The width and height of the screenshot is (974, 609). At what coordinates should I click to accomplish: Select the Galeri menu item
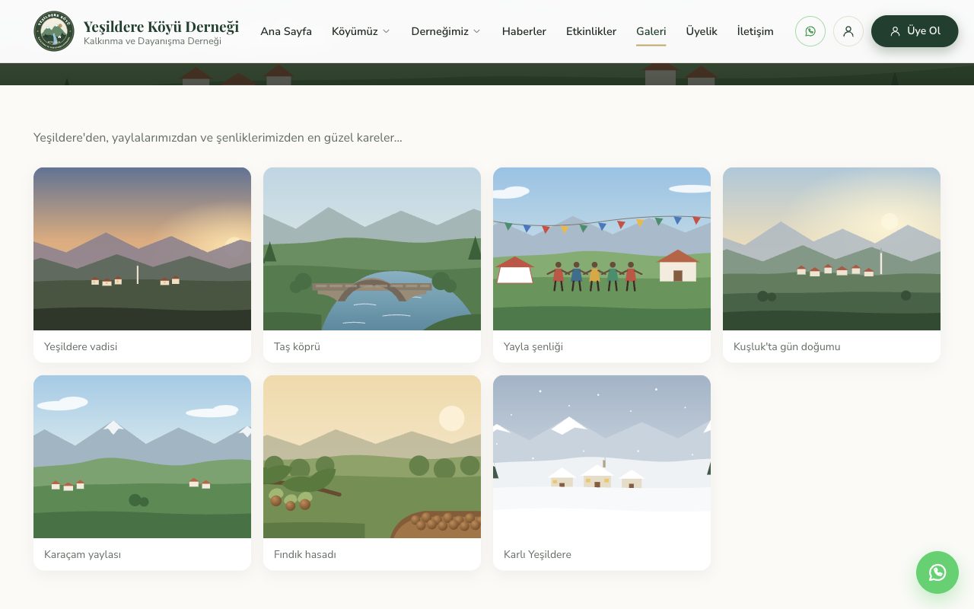tap(651, 31)
